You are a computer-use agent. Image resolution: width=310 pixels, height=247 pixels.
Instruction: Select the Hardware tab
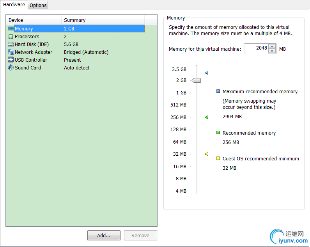[x=14, y=5]
